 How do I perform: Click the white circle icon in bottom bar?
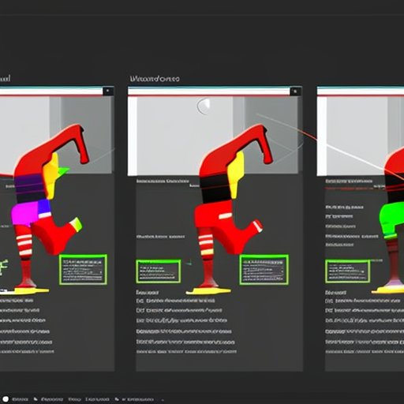[6, 399]
